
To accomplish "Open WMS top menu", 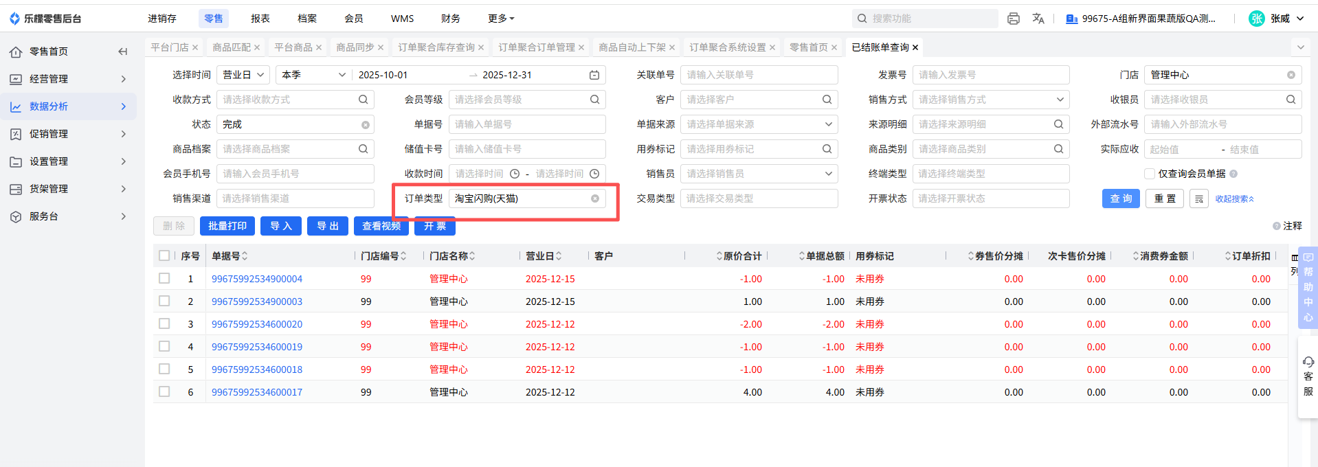I will 402,19.
